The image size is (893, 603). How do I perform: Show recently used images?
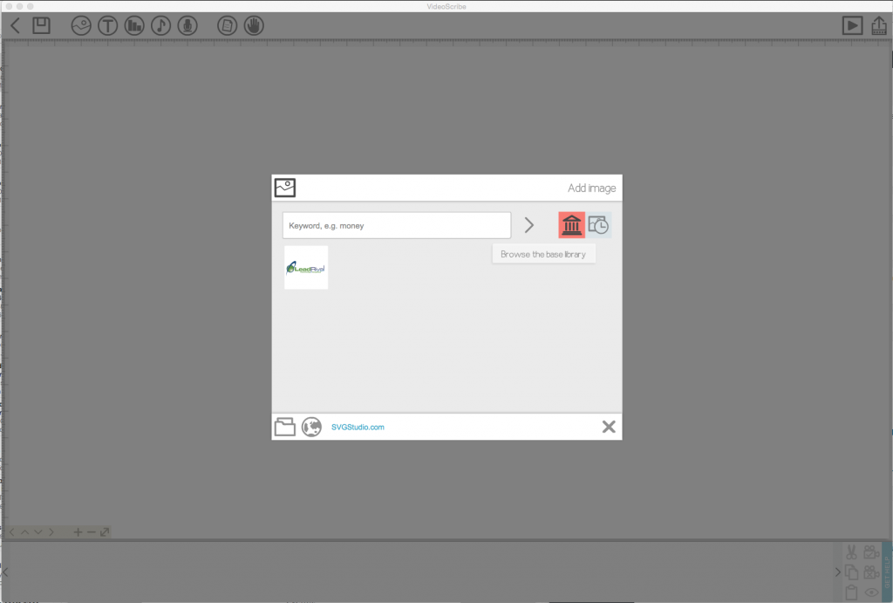[x=598, y=224]
